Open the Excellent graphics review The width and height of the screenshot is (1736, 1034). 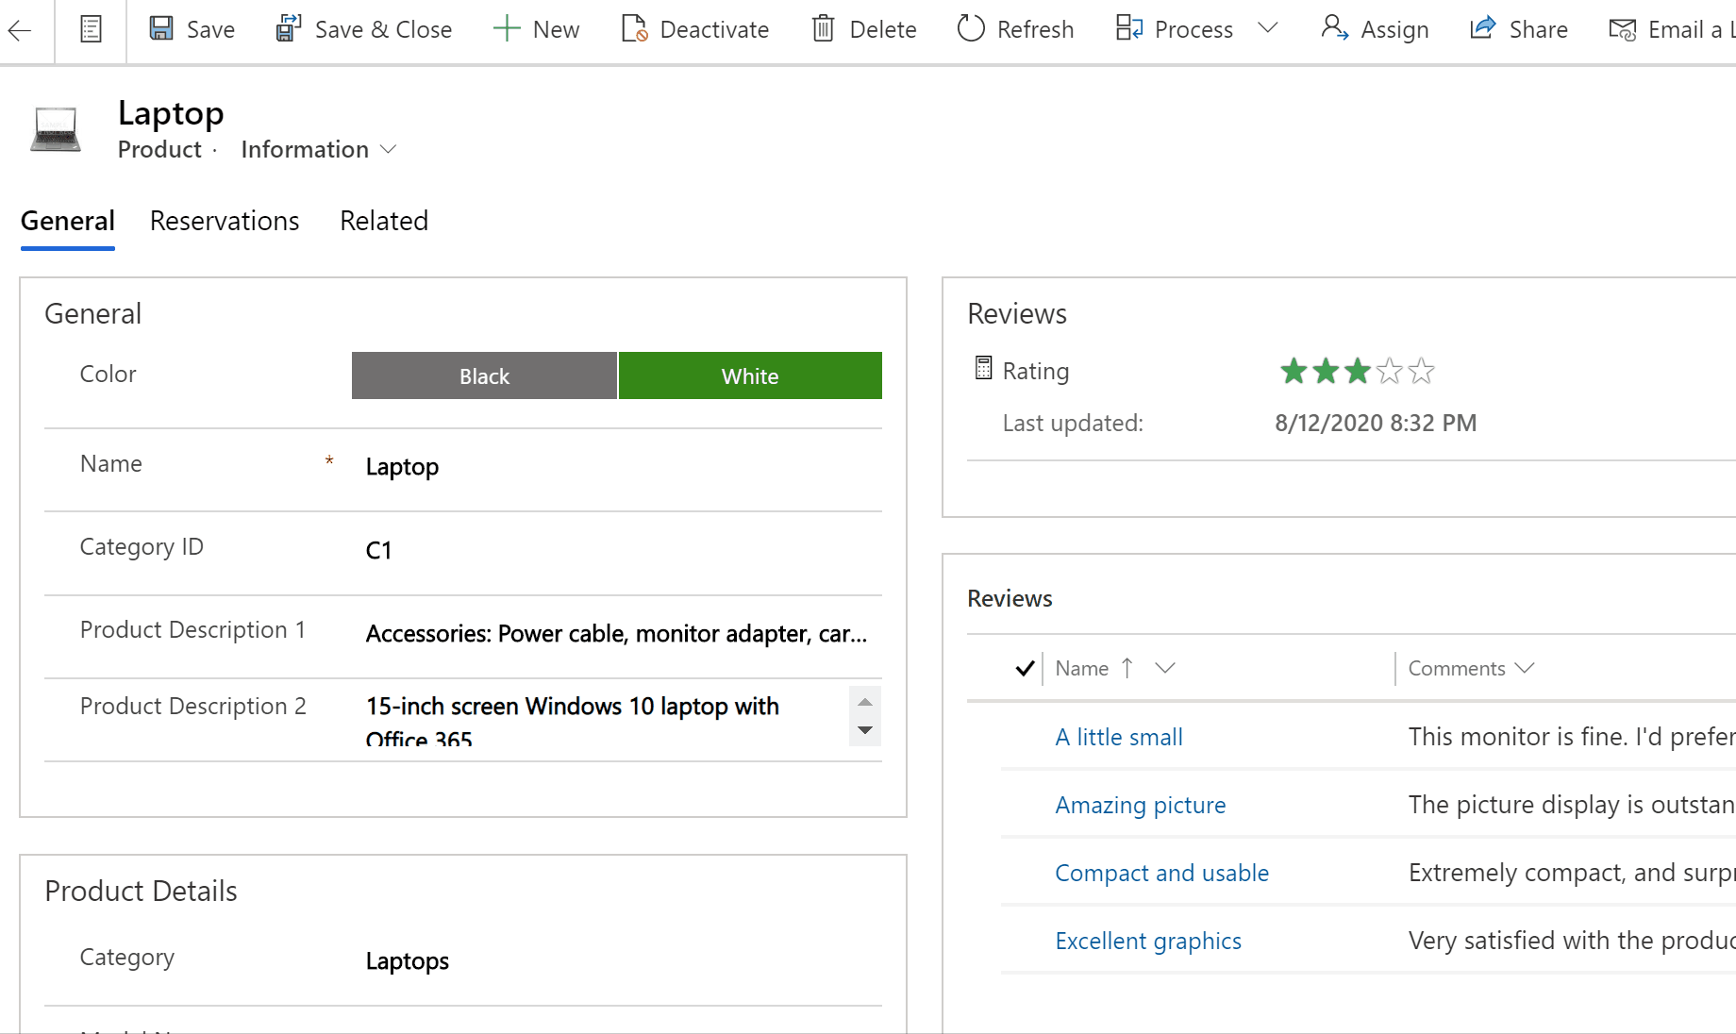tap(1147, 940)
